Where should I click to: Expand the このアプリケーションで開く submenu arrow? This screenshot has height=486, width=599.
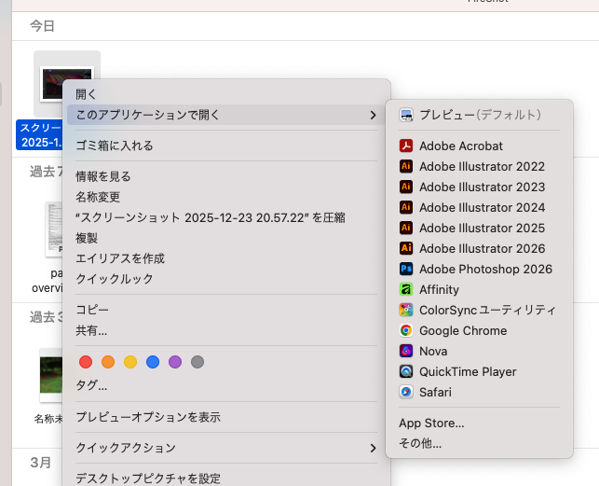point(373,115)
